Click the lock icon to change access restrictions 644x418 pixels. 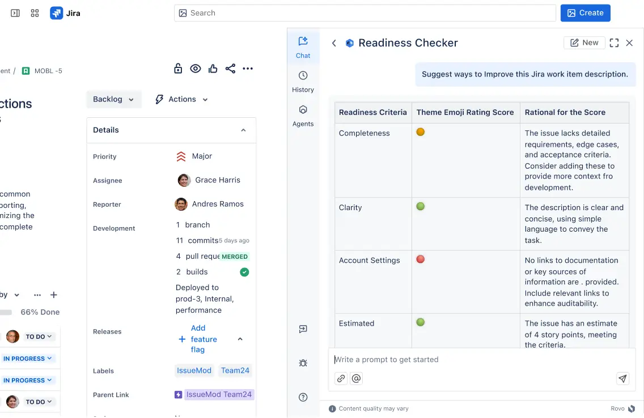(x=178, y=68)
